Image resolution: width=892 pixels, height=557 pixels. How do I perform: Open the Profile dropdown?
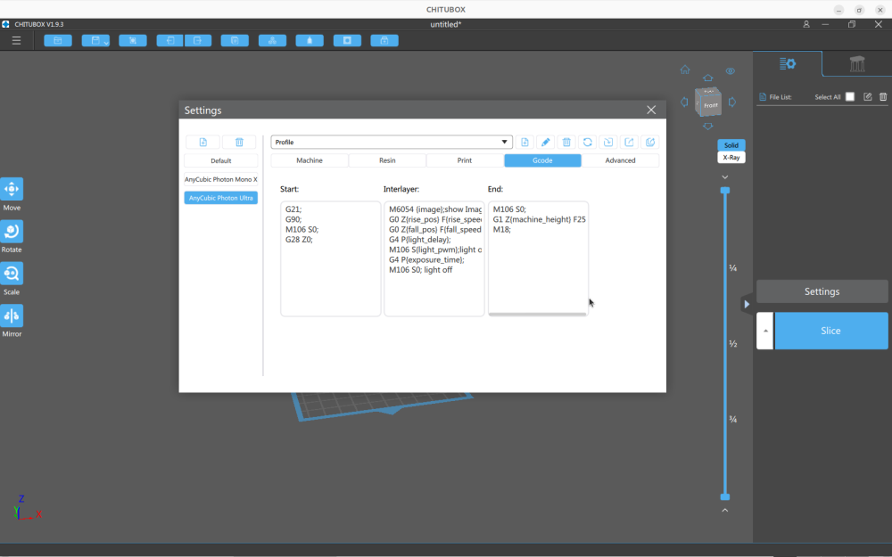point(392,142)
